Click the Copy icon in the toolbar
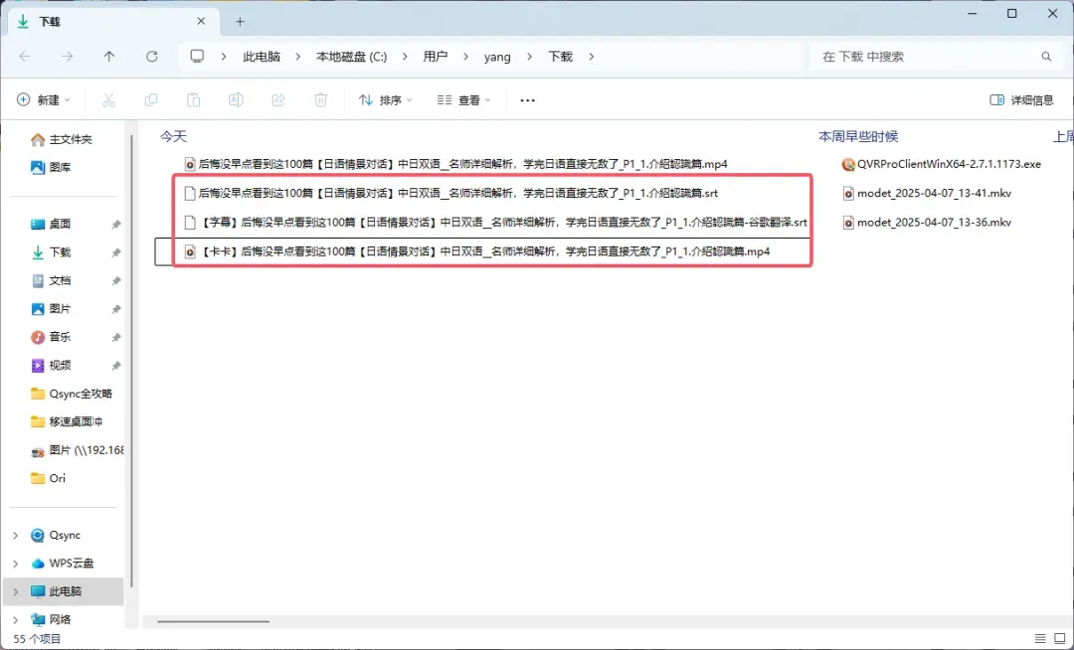1074x650 pixels. point(151,100)
